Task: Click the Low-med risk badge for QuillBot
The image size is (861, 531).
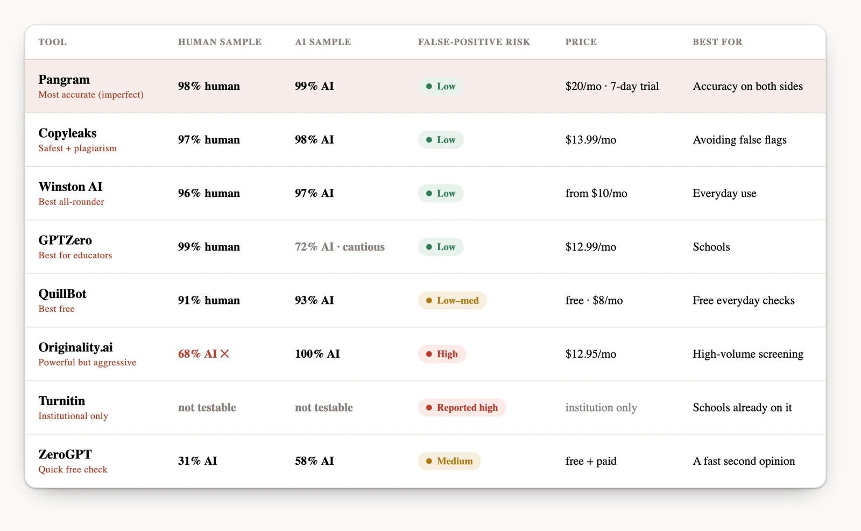Action: click(453, 300)
